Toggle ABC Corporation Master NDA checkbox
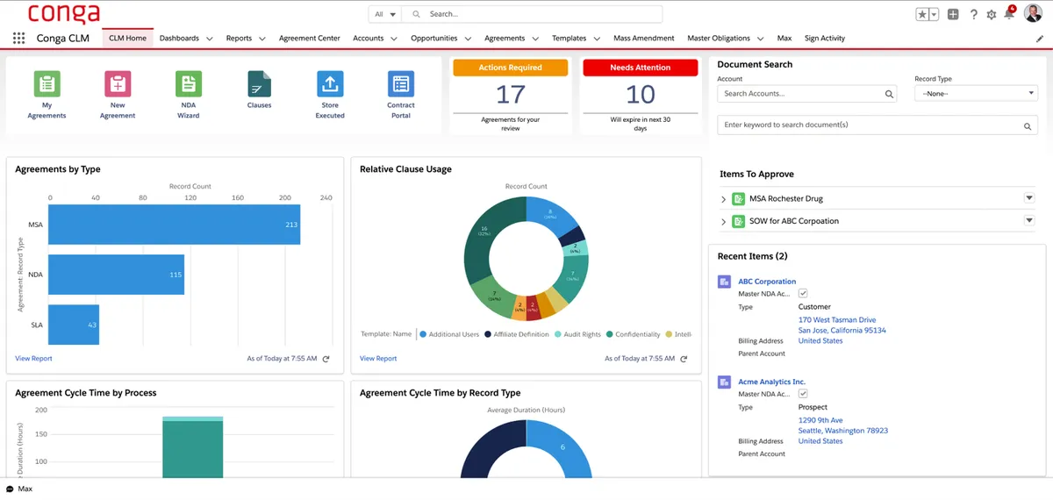 [x=803, y=294]
